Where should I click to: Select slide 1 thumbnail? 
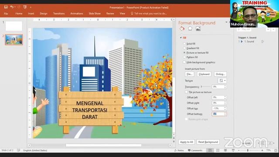pyautogui.click(x=14, y=26)
